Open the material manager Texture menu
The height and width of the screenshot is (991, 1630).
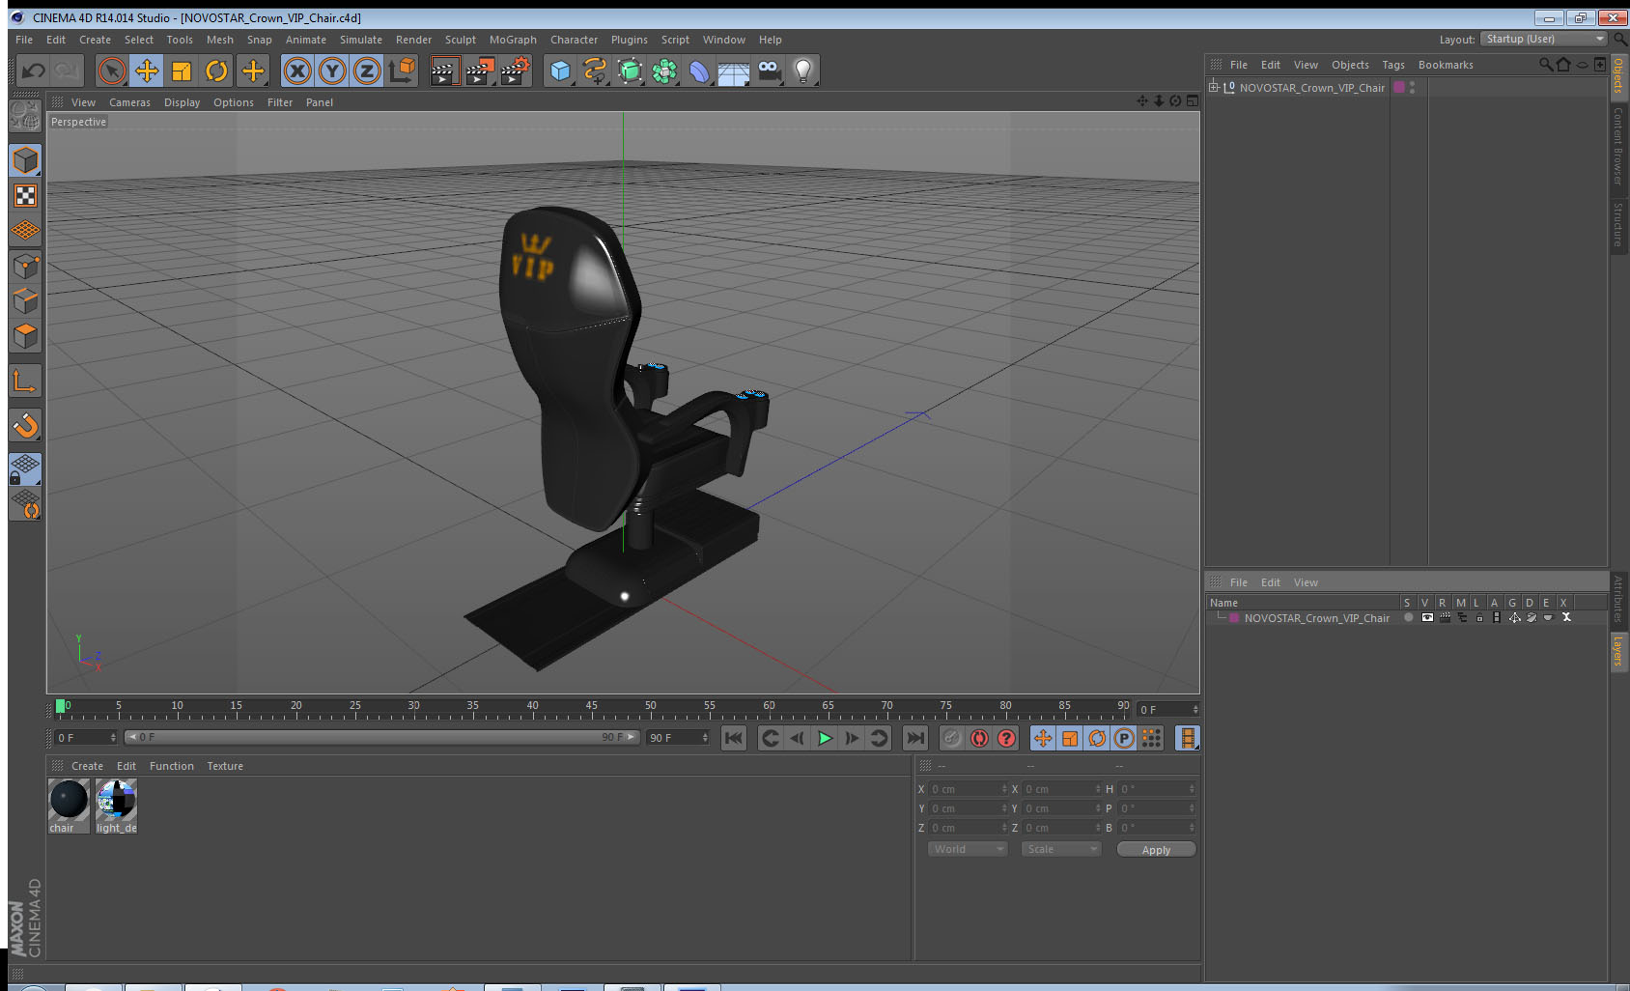click(x=225, y=766)
